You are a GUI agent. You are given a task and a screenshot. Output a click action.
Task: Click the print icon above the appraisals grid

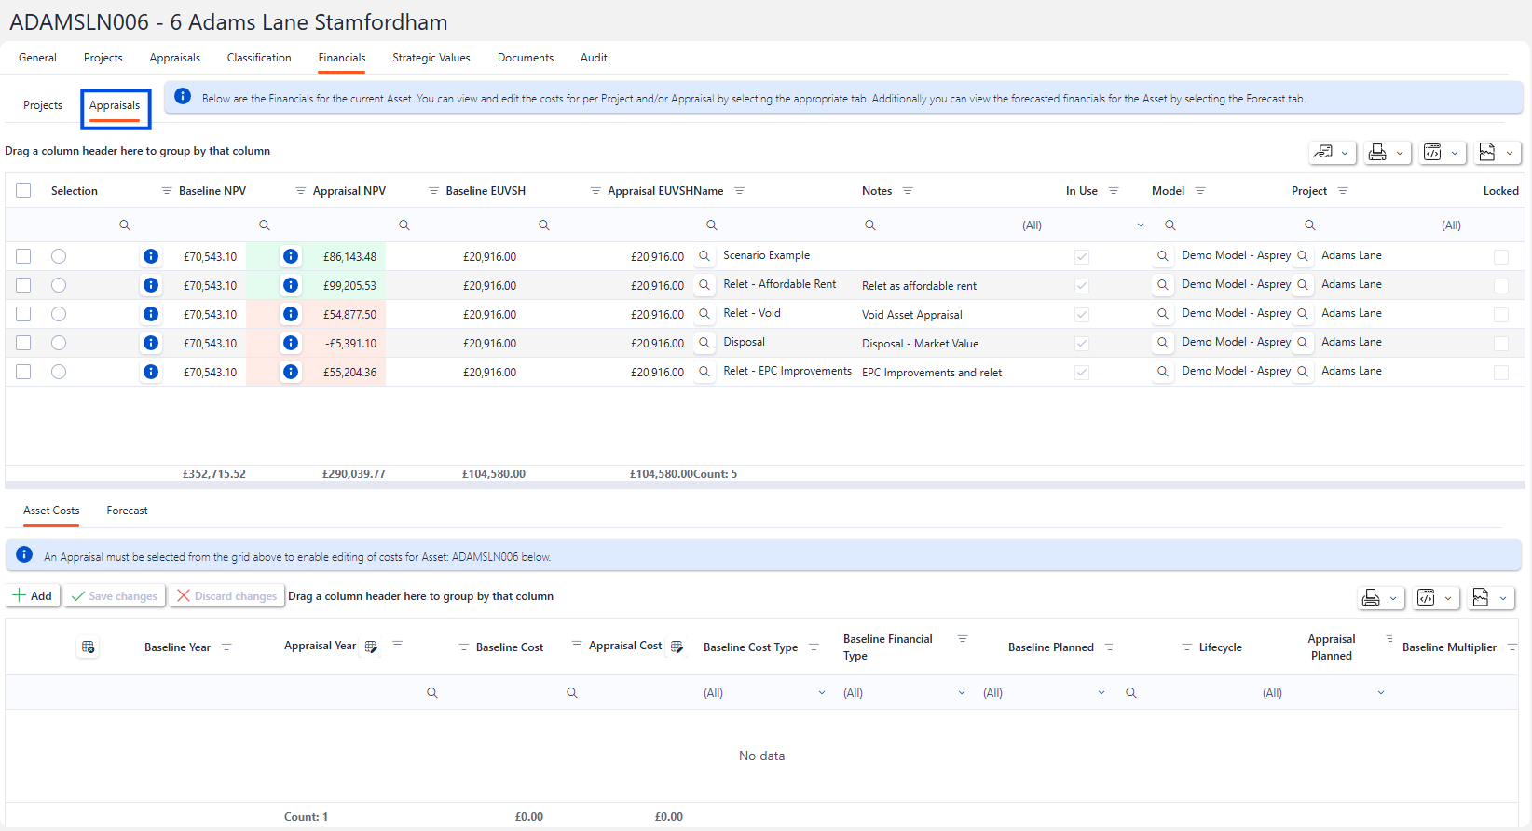click(1377, 153)
